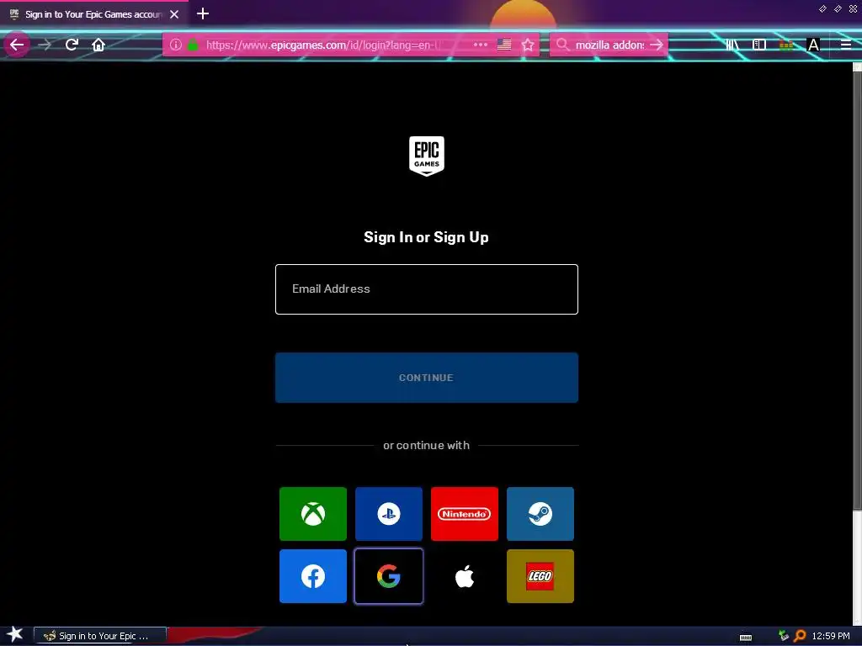Click the orange magnifier tray icon

click(x=800, y=636)
